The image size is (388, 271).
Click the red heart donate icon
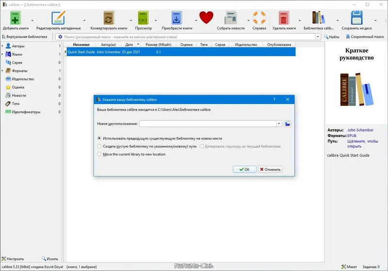(x=206, y=18)
